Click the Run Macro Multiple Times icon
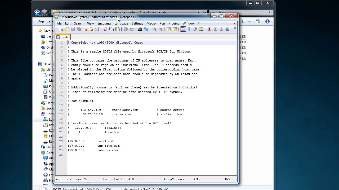Screen dimensions: 339x190 228,29
